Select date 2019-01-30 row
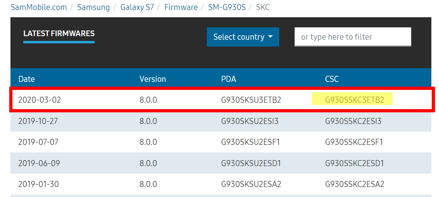The height and width of the screenshot is (197, 439). 221,184
